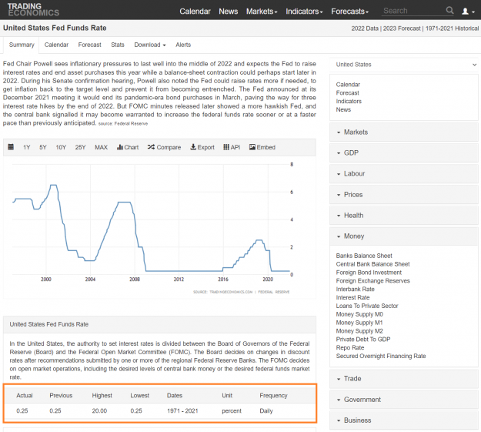Click the Search input field
The height and width of the screenshot is (432, 481).
413,11
